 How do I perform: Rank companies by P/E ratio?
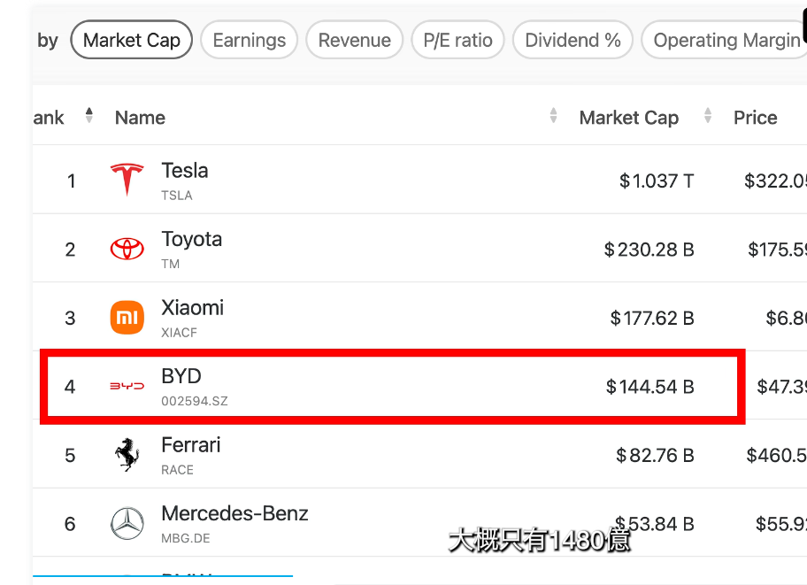pos(457,40)
